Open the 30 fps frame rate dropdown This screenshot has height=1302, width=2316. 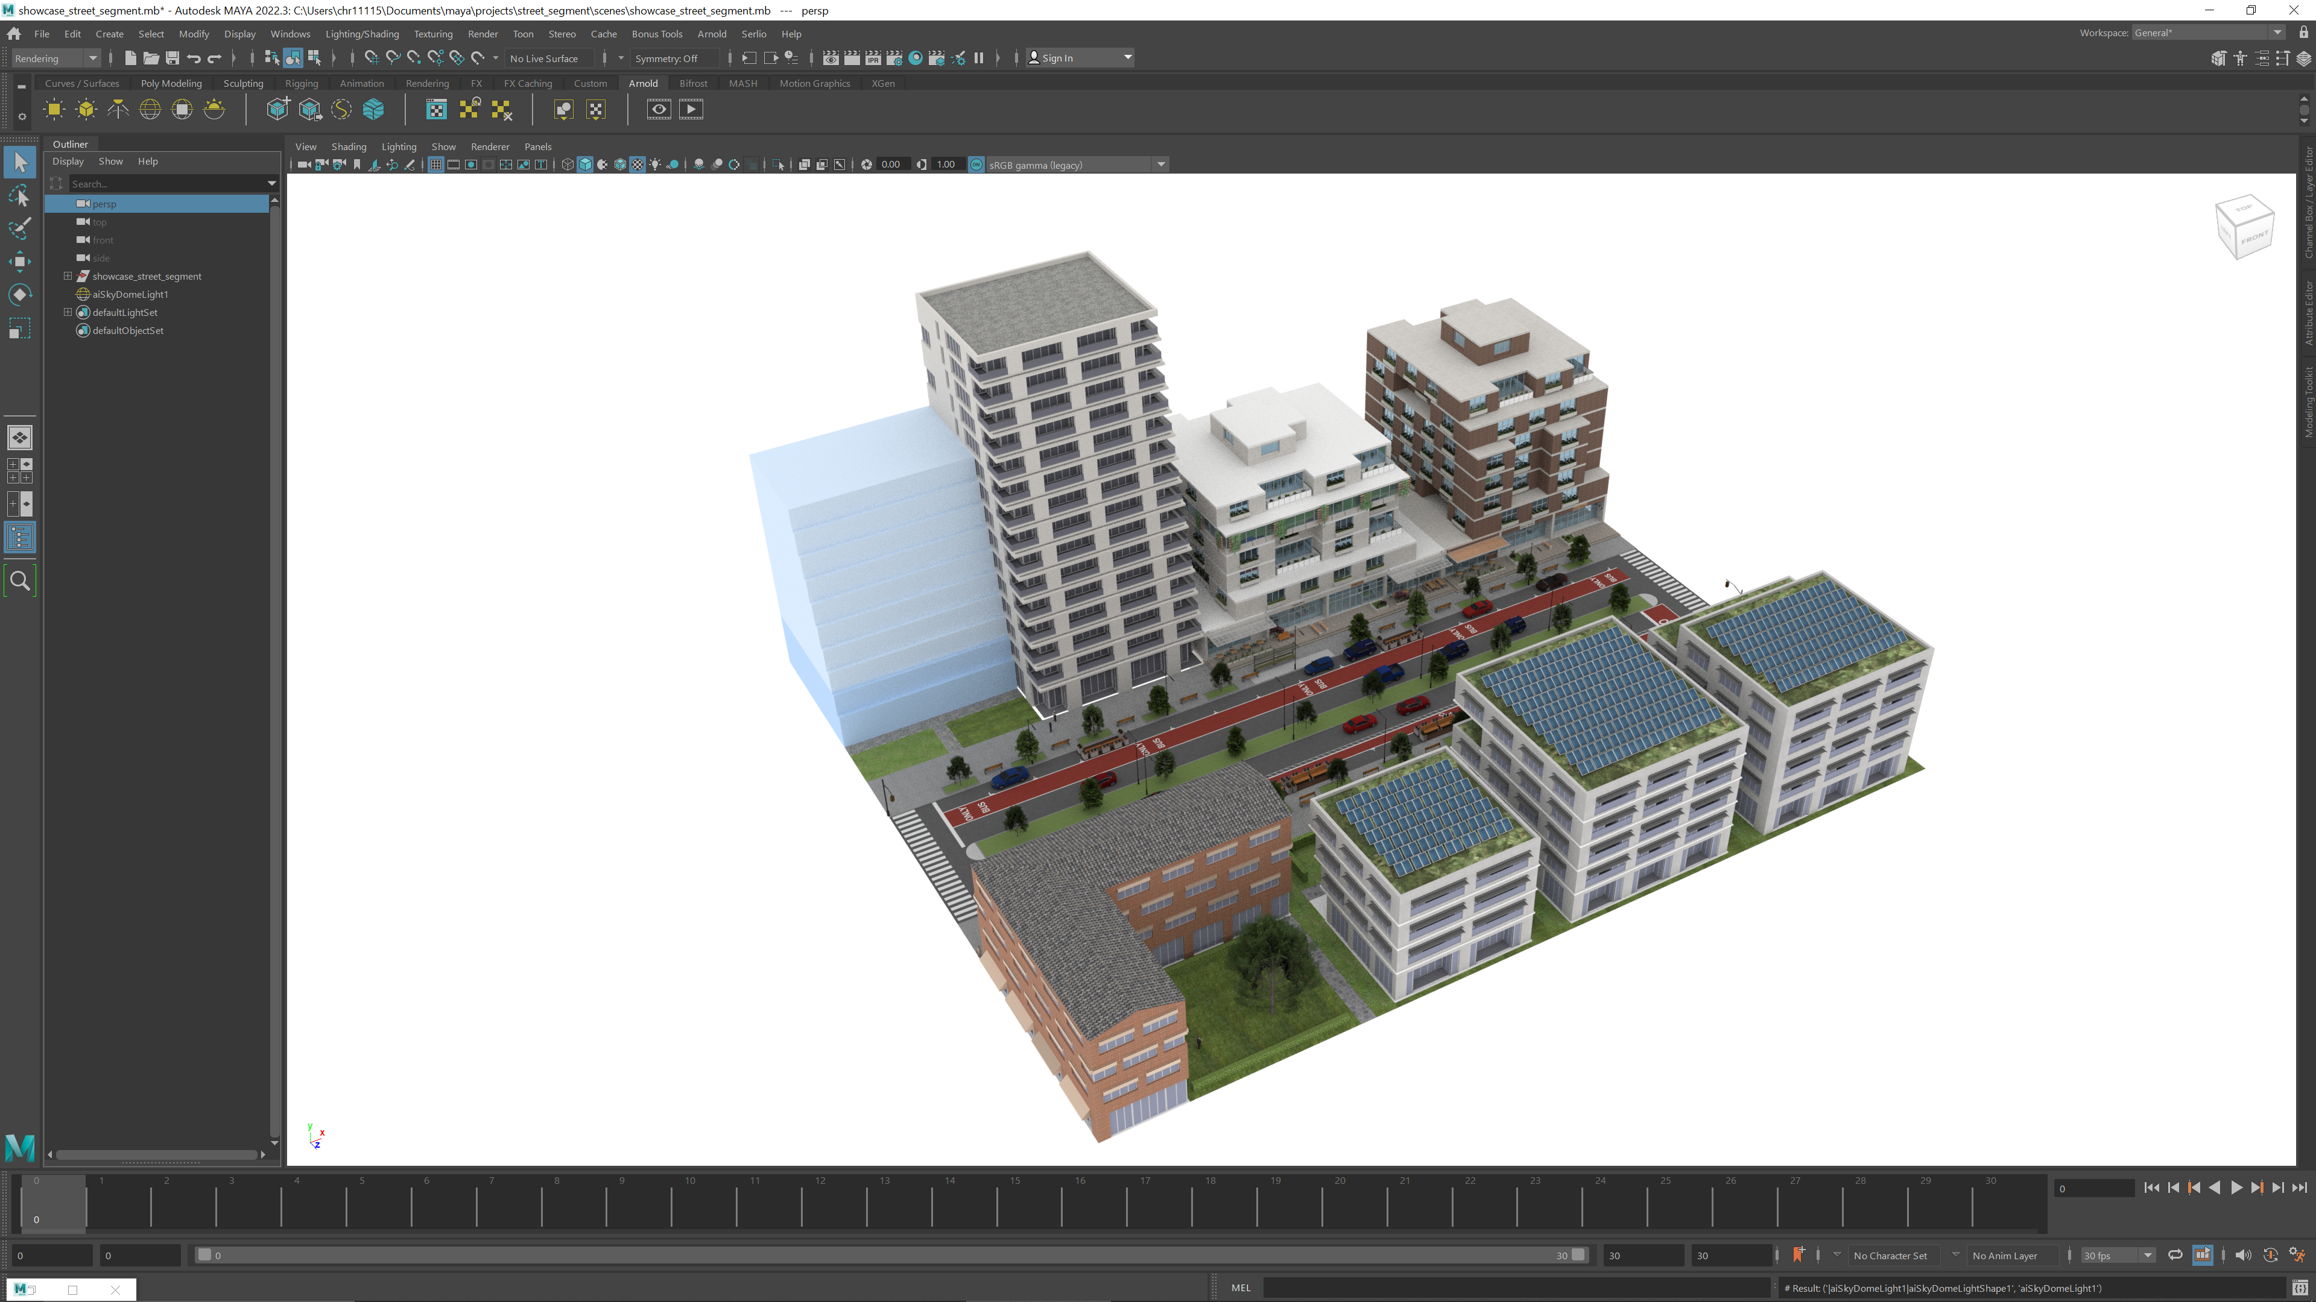(x=2118, y=1255)
